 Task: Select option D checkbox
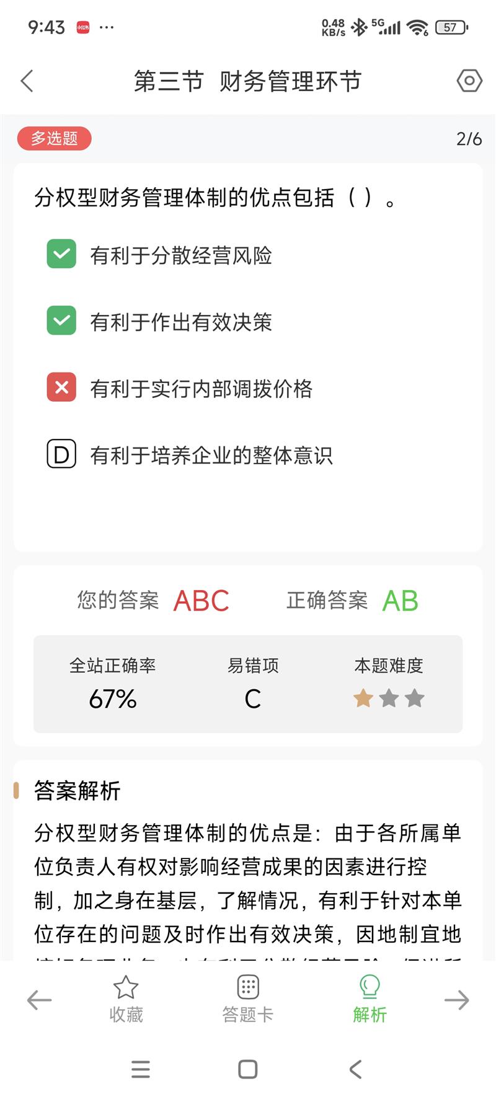61,454
